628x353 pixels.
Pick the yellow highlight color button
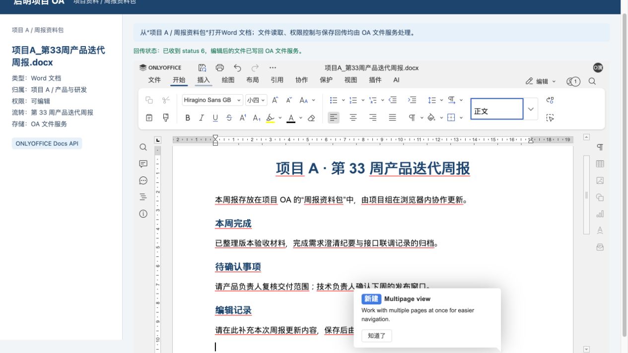[270, 118]
